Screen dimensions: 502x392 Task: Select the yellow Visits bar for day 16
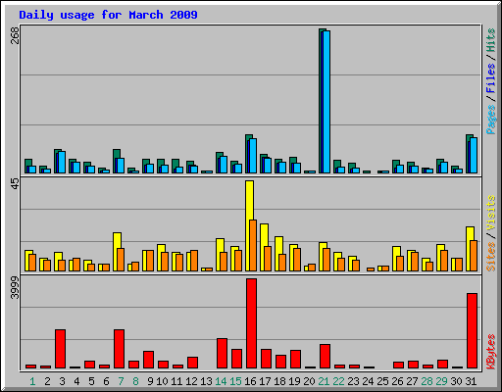point(249,200)
